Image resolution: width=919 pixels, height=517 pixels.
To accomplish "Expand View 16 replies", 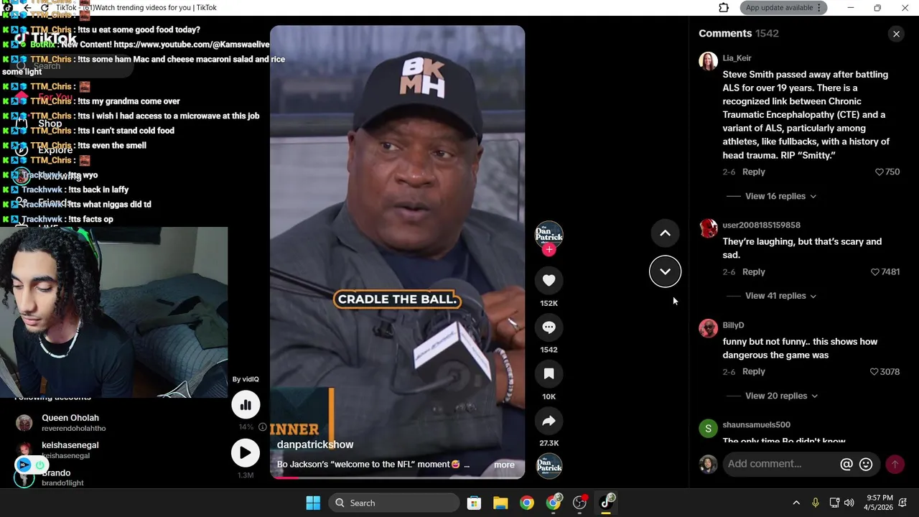I will click(780, 196).
